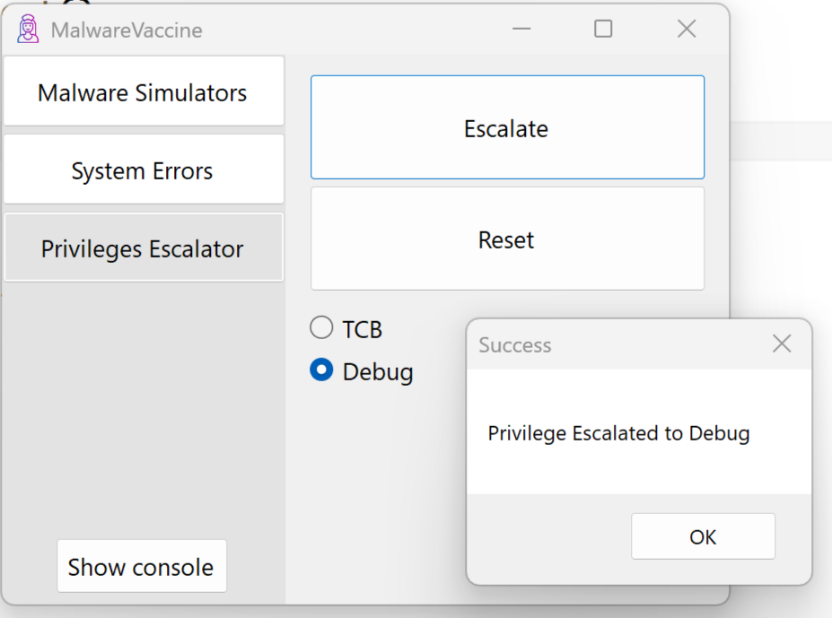
Task: Switch to the System Errors tab
Action: click(x=143, y=170)
